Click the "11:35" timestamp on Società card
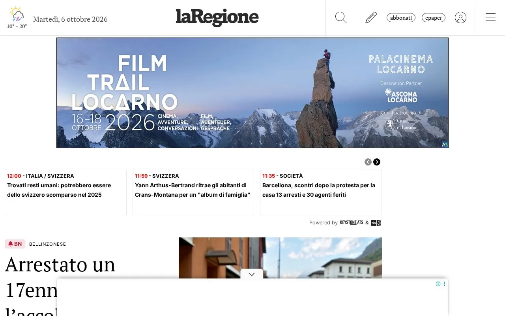 pyautogui.click(x=269, y=176)
